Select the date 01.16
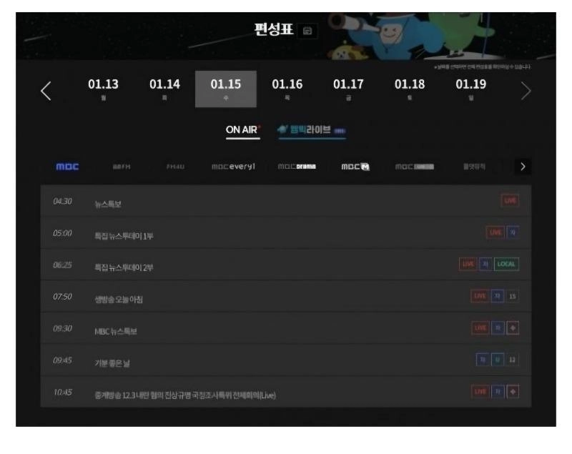The image size is (572, 454). pos(287,89)
